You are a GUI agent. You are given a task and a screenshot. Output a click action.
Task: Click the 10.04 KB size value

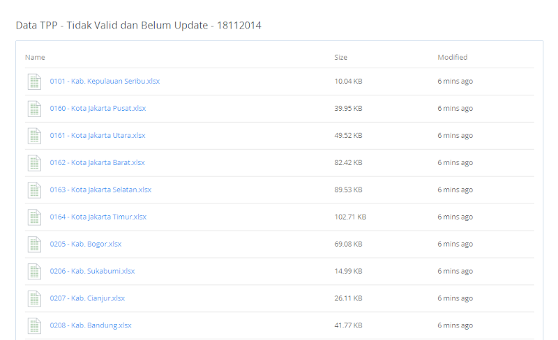(348, 81)
